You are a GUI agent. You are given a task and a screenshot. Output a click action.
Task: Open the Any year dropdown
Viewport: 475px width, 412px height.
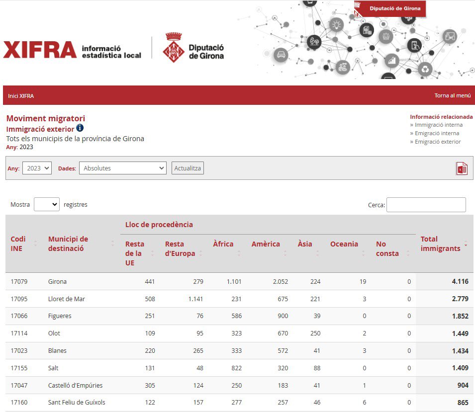(x=37, y=168)
